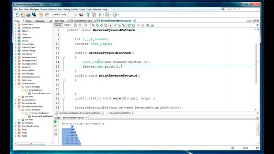Open the Refactor menu
The image size is (274, 154).
point(52,9)
